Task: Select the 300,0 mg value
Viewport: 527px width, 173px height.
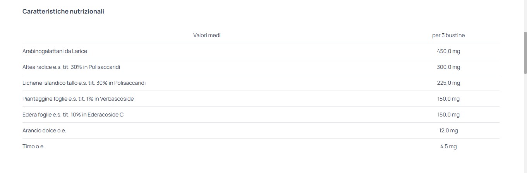Action: click(x=448, y=67)
